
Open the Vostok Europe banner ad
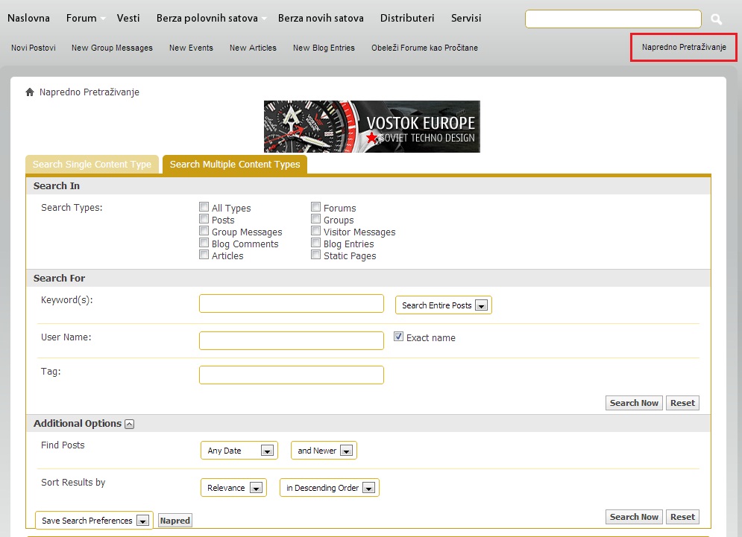click(371, 127)
